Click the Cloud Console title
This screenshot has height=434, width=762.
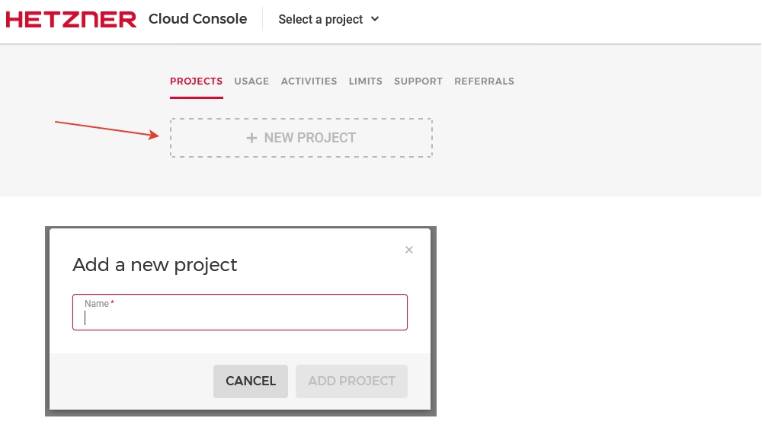197,20
